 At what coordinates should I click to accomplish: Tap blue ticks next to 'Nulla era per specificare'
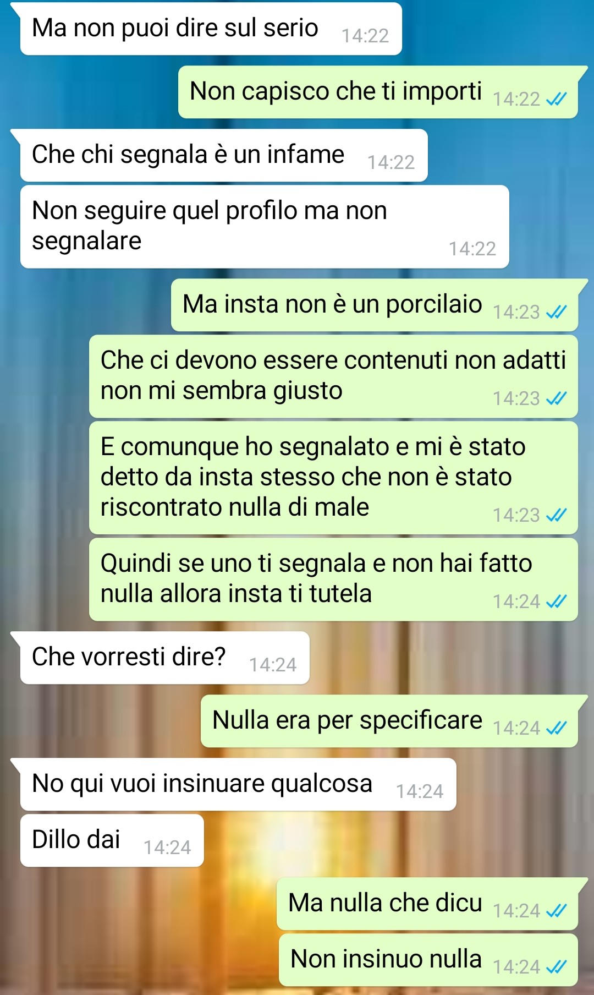coord(556,728)
